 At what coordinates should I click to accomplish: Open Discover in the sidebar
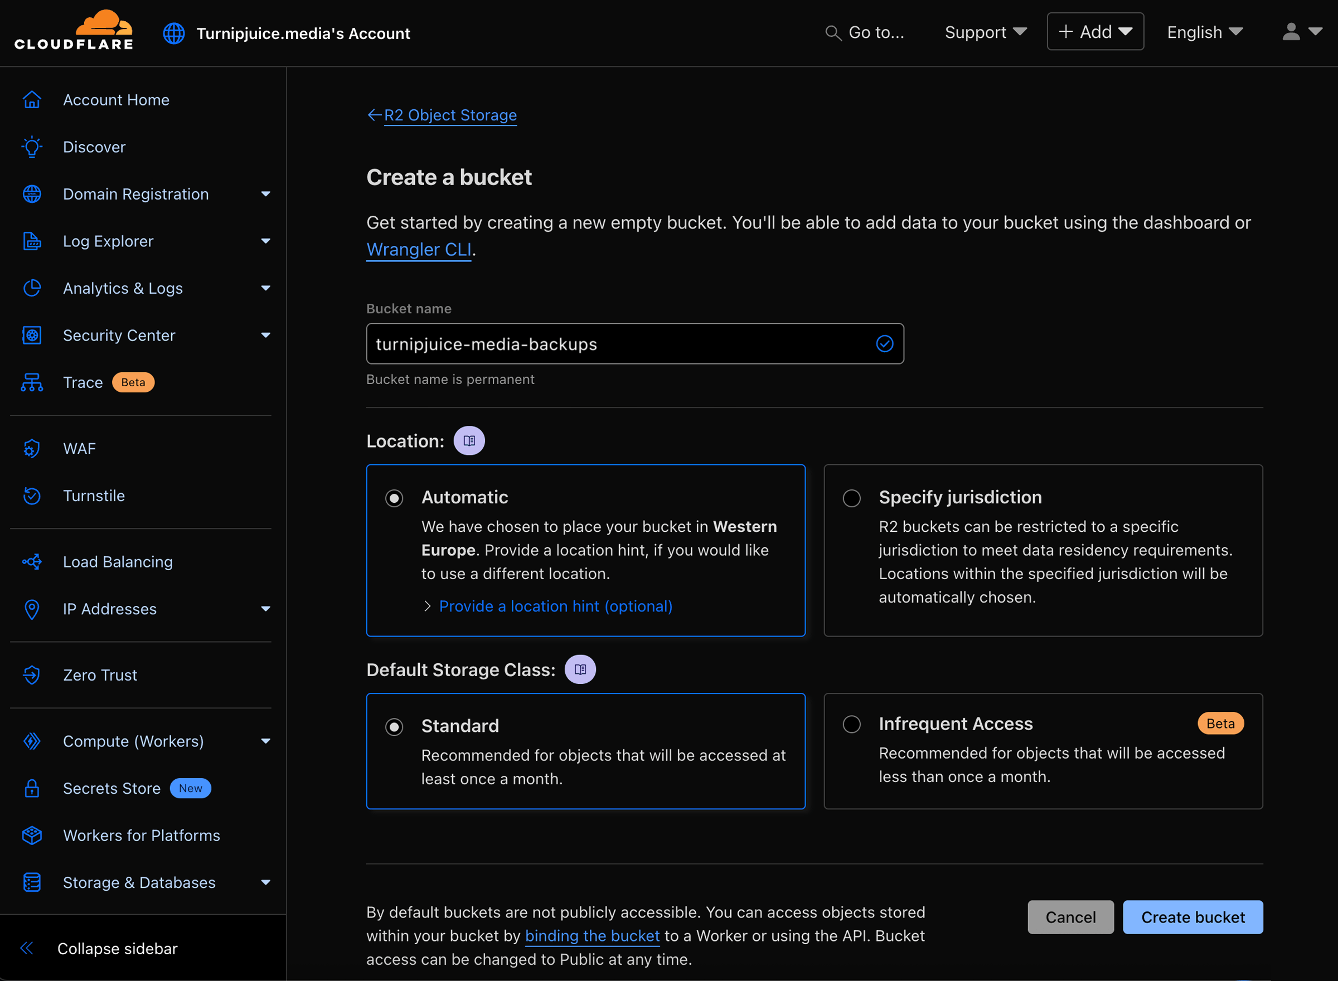[x=94, y=147]
